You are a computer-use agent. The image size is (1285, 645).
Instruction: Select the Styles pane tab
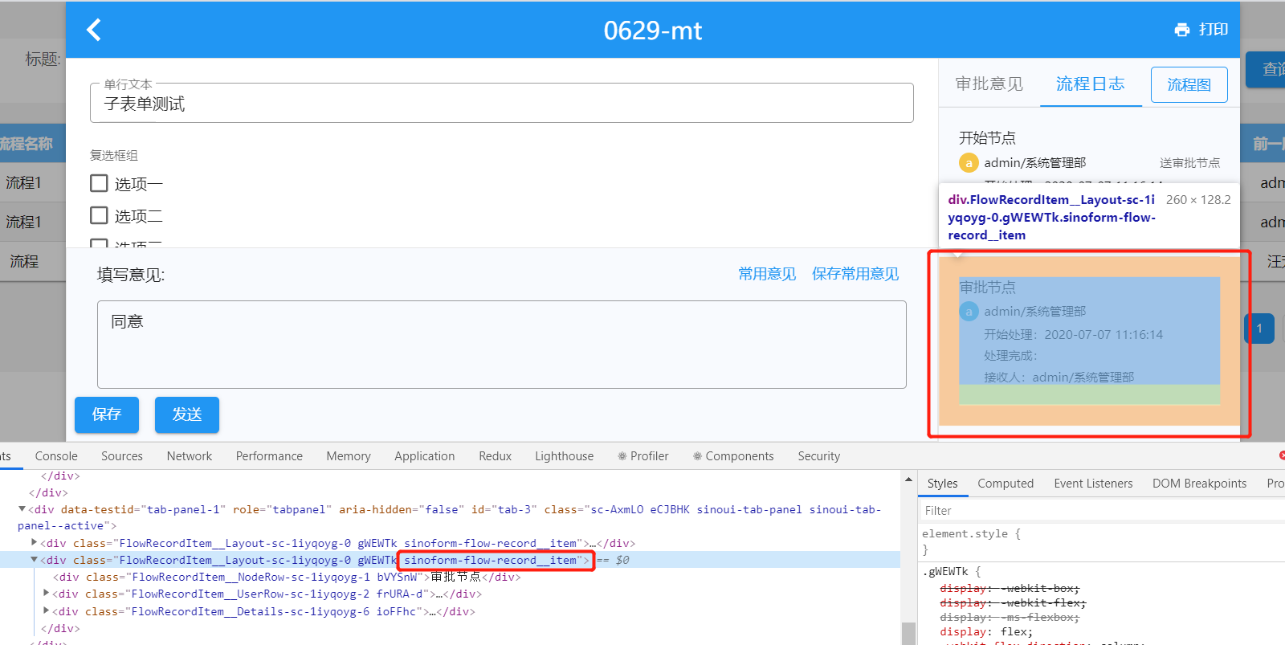942,484
